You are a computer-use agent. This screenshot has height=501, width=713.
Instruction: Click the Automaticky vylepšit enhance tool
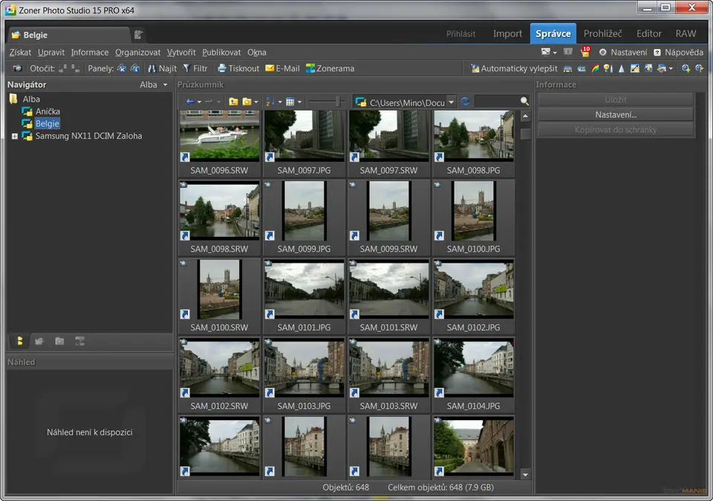pos(514,68)
